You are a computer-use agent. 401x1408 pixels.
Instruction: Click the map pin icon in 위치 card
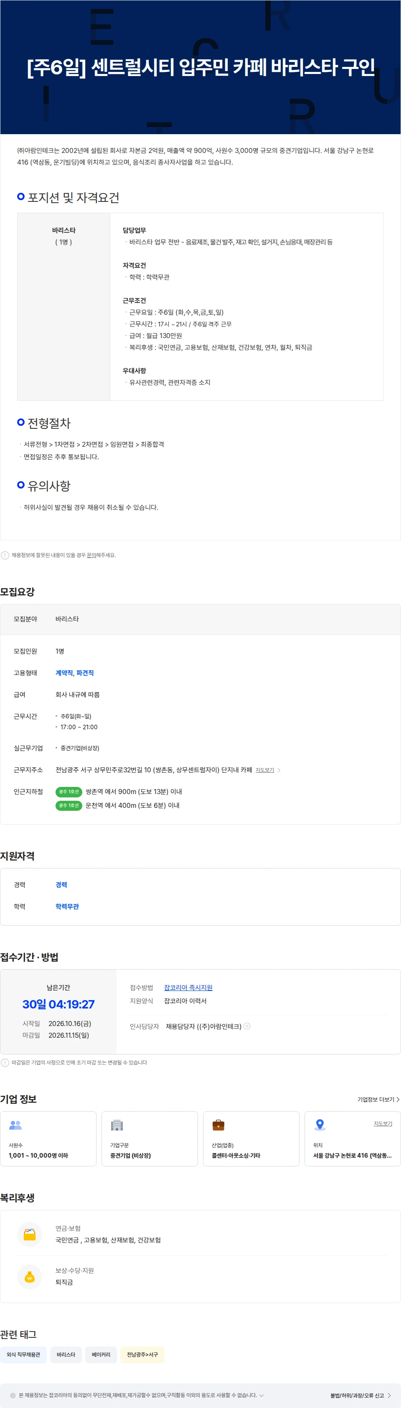pos(320,1125)
